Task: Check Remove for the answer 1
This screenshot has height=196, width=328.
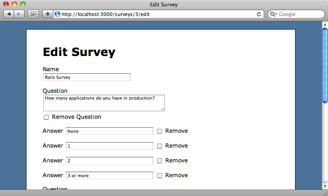Action: point(160,146)
